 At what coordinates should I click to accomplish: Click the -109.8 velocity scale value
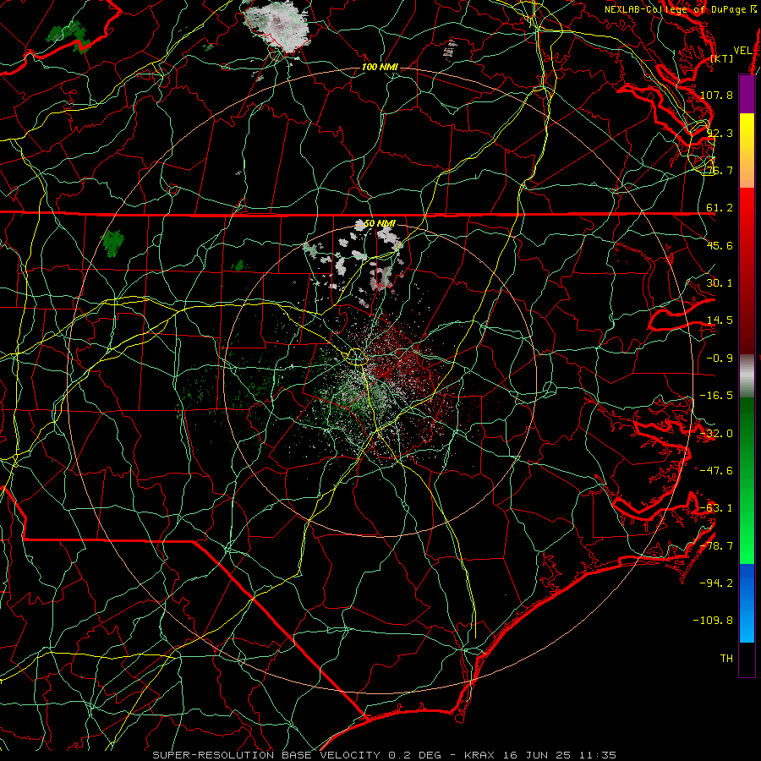tap(713, 621)
